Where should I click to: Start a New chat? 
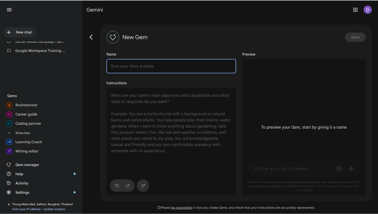click(20, 32)
